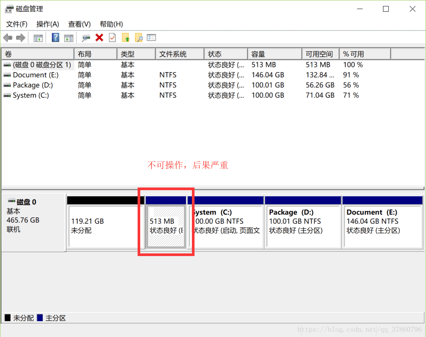The width and height of the screenshot is (426, 337).
Task: Maximize the Disk Management window
Action: point(386,9)
